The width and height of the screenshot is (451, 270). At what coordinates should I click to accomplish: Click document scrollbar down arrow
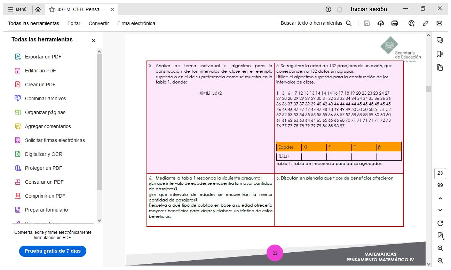click(429, 264)
